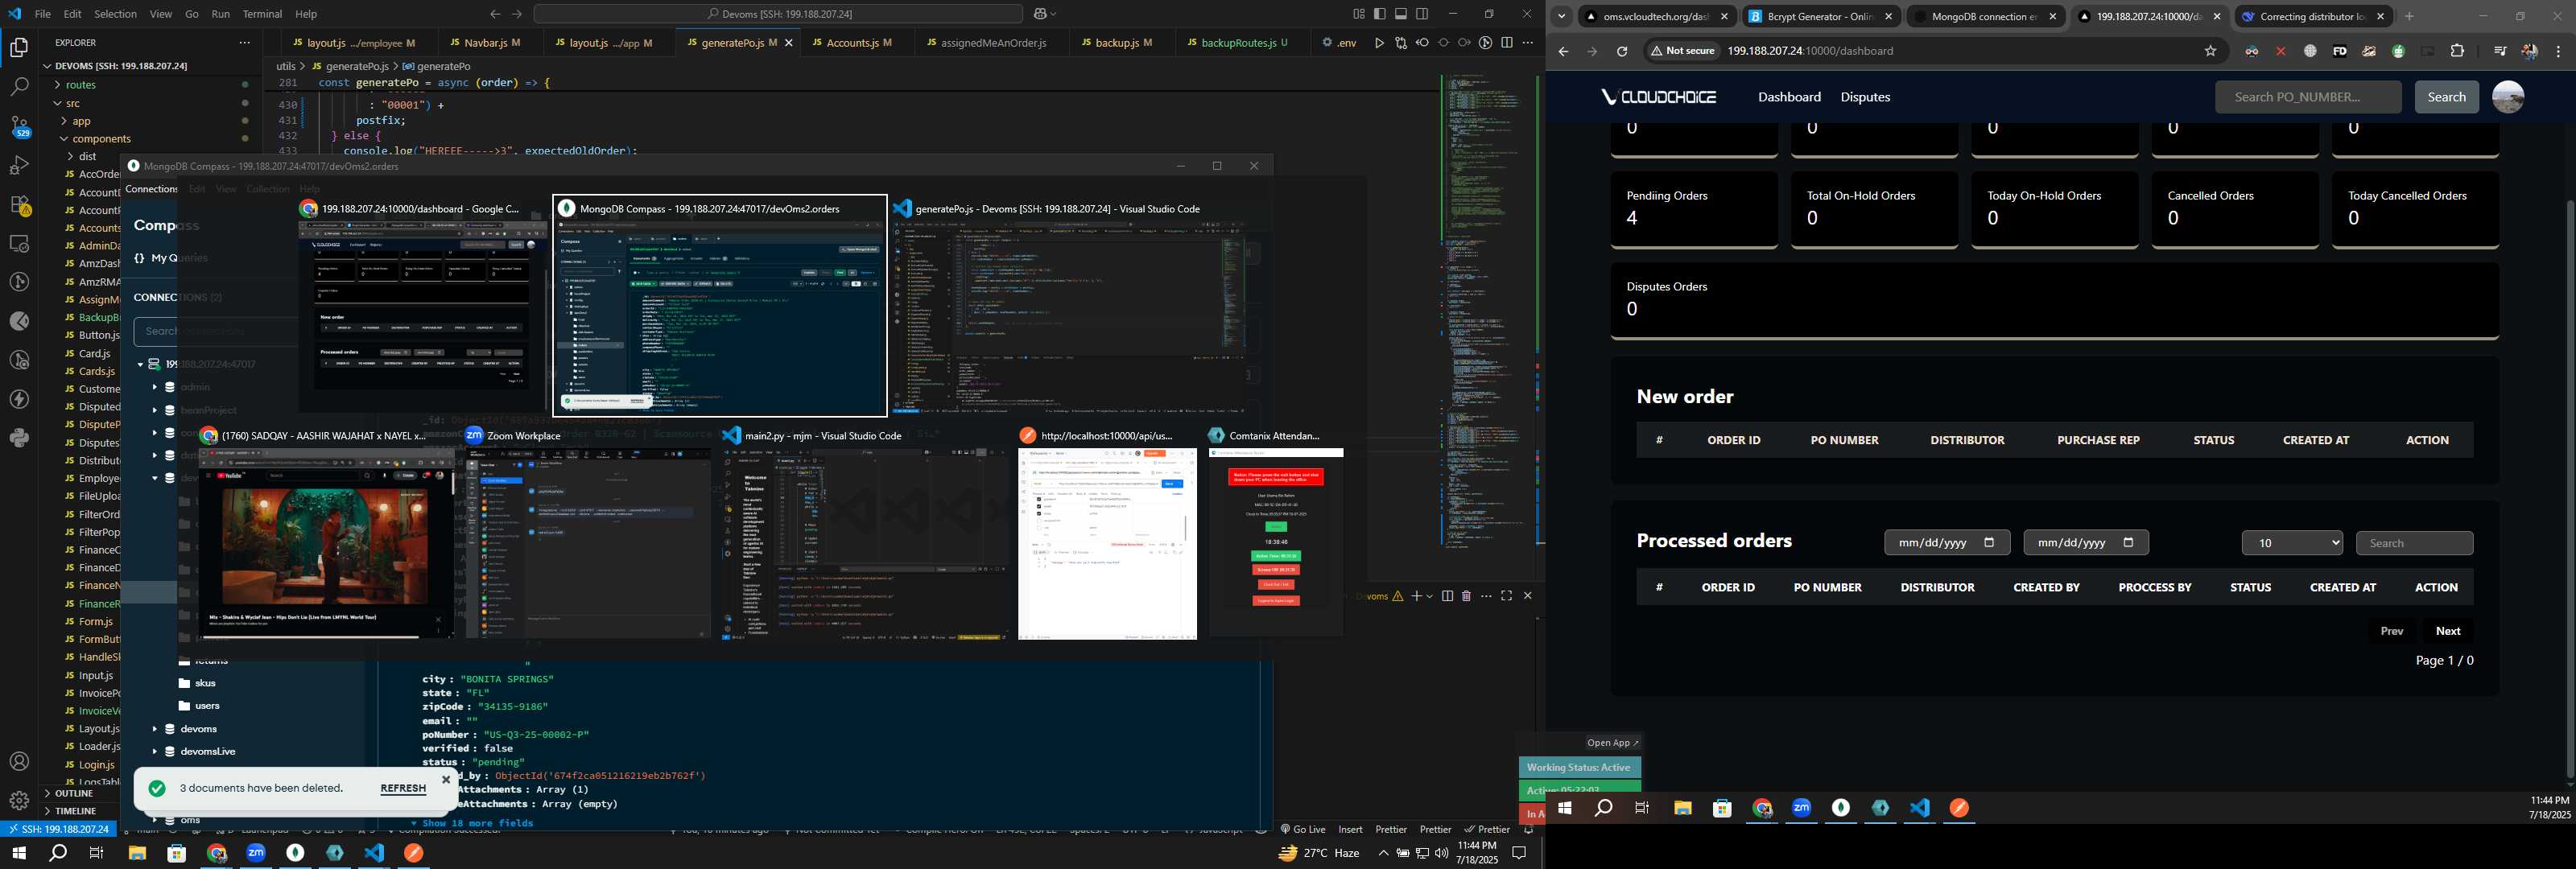The height and width of the screenshot is (869, 2576).
Task: Click the kill terminal trash icon in VS Code panel
Action: pyautogui.click(x=1466, y=596)
